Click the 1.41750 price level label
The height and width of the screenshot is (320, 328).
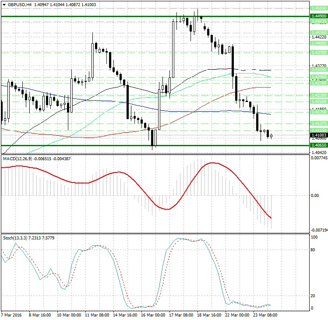point(318,112)
